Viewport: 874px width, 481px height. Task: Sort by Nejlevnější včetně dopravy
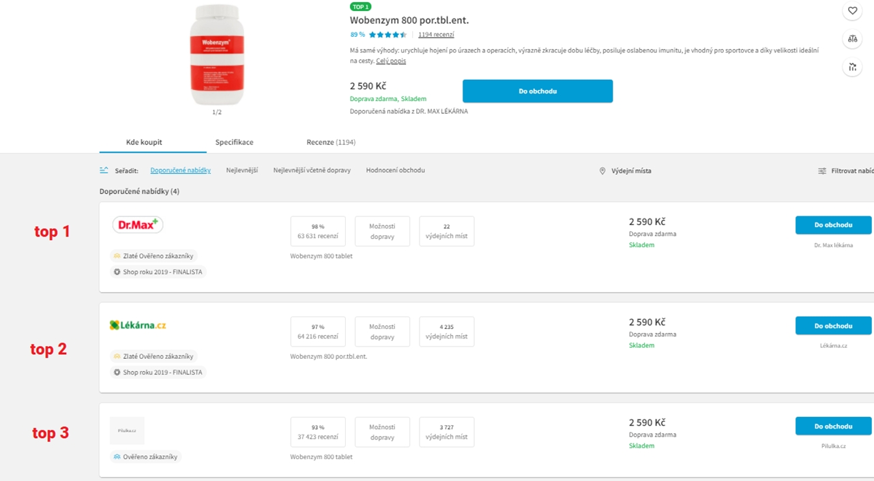point(312,171)
